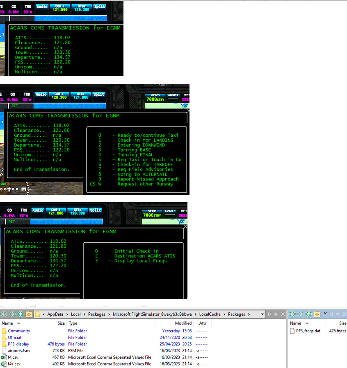
Task: Select the PF3_freqs.dat file icon
Action: 292,331
